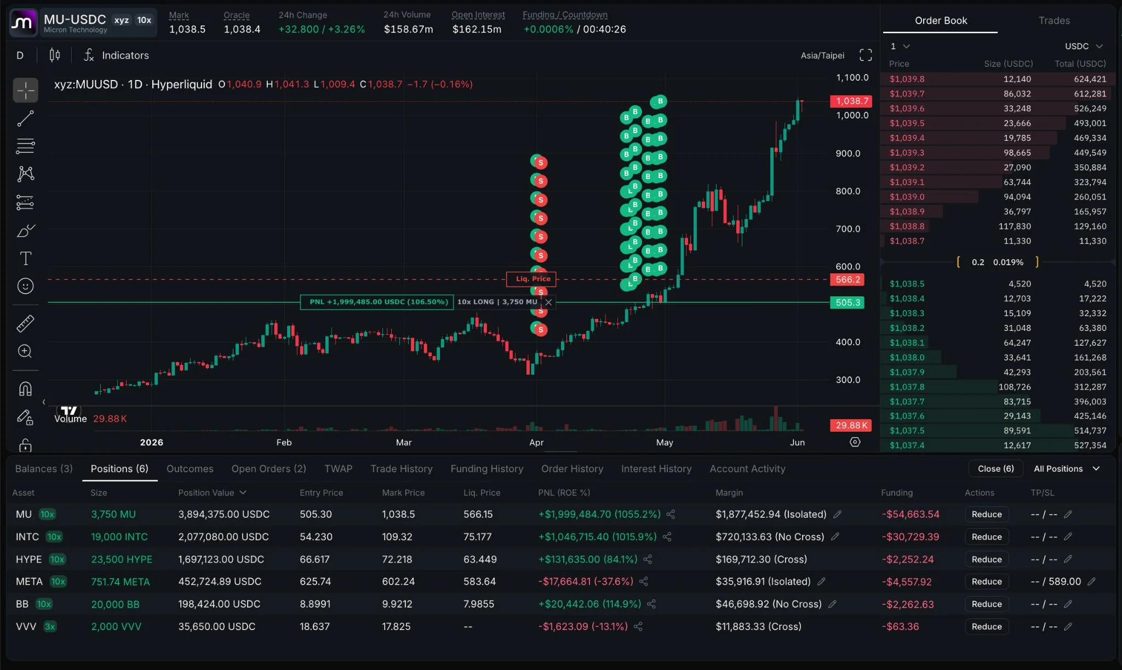Click the $1,038.5 bid price row
1122x670 pixels.
[x=997, y=284]
